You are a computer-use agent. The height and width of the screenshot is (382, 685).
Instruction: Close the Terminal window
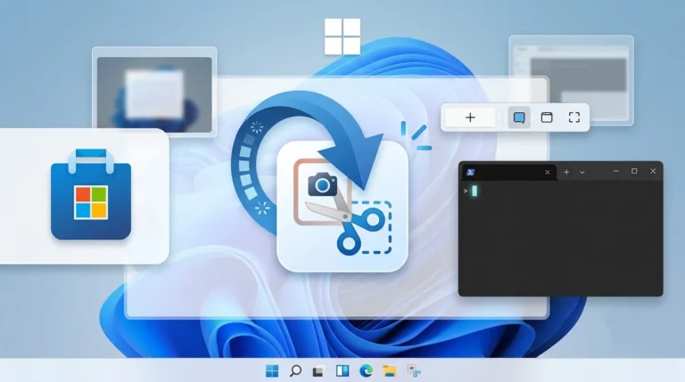[x=653, y=171]
